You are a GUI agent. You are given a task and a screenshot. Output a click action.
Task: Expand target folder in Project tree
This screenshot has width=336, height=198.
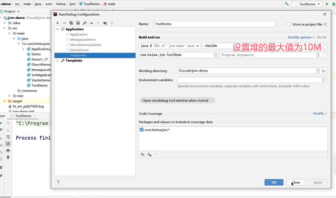coord(4,101)
